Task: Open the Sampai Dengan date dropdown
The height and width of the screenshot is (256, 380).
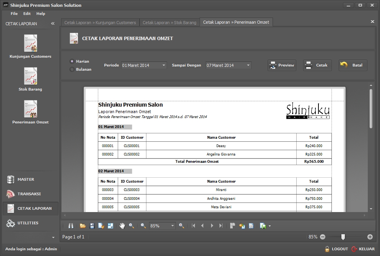Action: [x=248, y=65]
